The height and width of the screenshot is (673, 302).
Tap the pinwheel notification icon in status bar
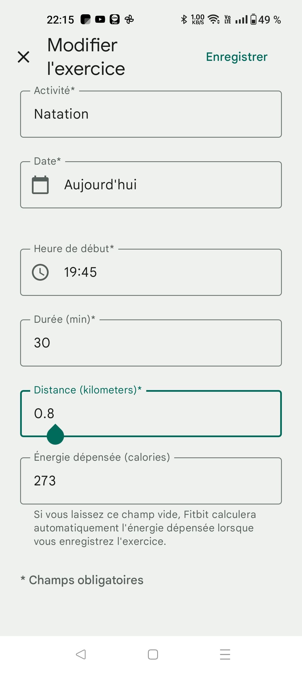[129, 19]
